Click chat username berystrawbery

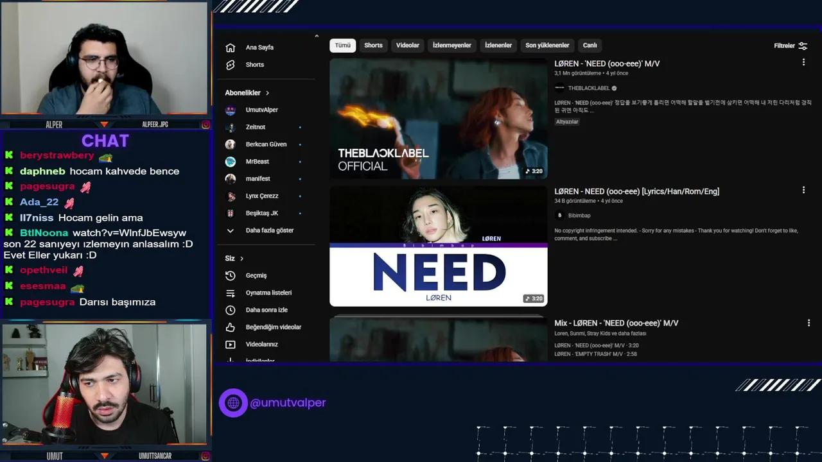click(x=57, y=156)
